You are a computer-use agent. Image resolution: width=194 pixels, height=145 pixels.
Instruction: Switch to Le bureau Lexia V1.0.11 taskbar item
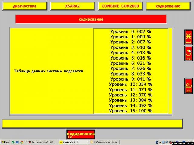[43, 142]
